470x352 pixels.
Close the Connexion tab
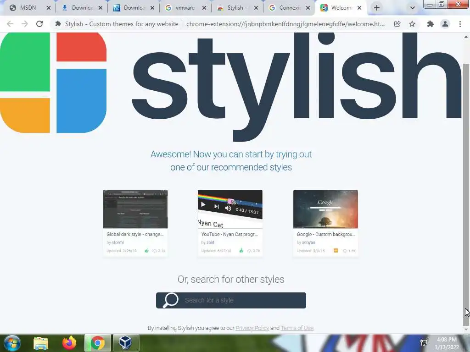click(x=308, y=8)
